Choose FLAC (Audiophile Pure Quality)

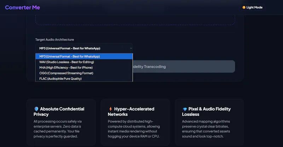(84, 79)
